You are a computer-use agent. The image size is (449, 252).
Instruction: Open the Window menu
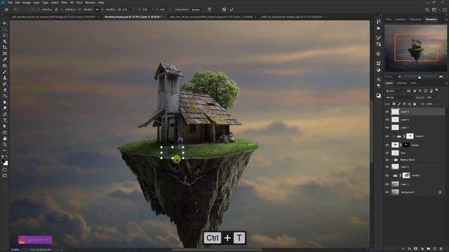click(x=90, y=3)
